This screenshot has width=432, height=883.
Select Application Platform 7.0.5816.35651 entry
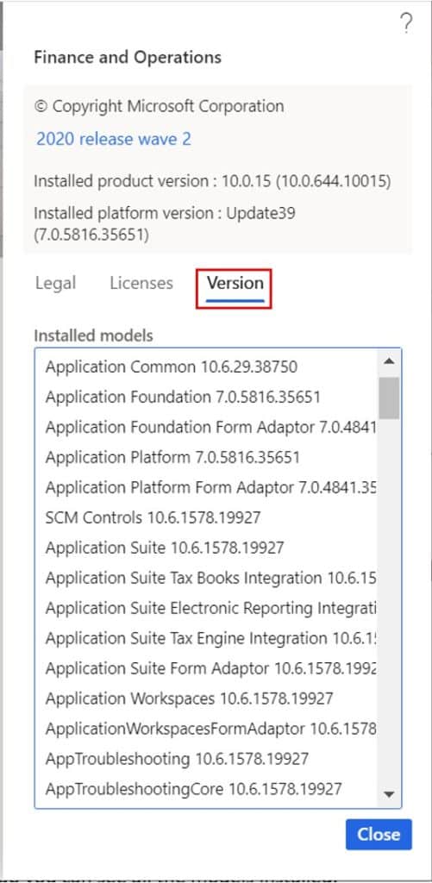tap(207, 457)
